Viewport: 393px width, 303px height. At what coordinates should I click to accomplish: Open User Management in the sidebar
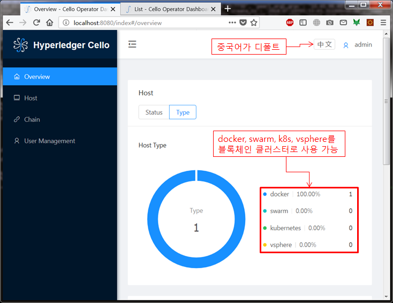tap(60, 141)
